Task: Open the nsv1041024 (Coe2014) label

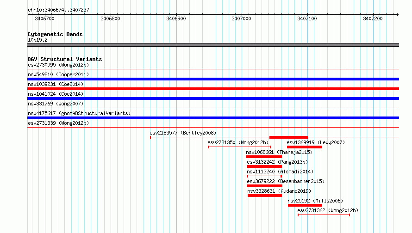Action: coord(56,94)
